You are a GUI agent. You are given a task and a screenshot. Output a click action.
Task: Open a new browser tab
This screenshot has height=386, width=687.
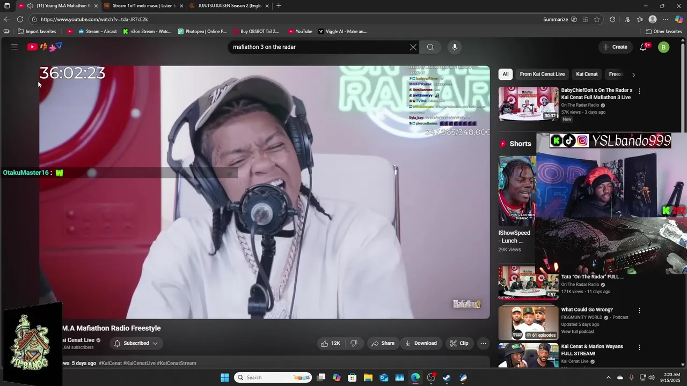coord(279,6)
